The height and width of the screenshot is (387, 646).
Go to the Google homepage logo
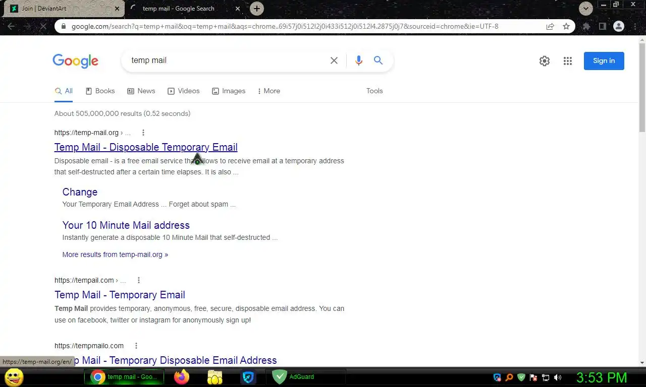[75, 61]
